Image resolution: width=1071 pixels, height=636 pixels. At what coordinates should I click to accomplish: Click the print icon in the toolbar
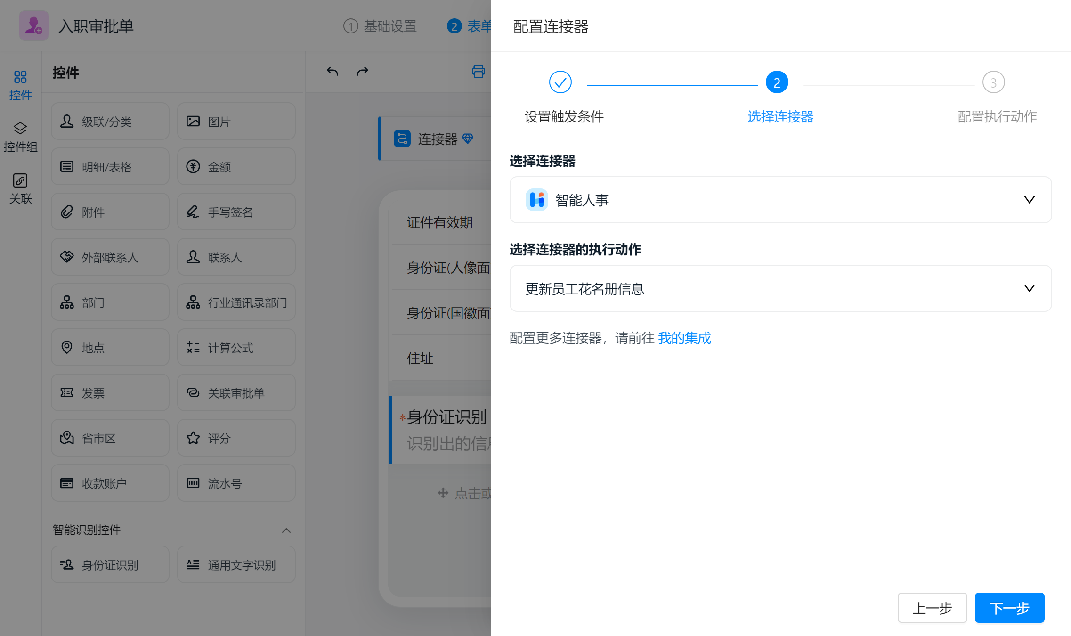(x=479, y=72)
